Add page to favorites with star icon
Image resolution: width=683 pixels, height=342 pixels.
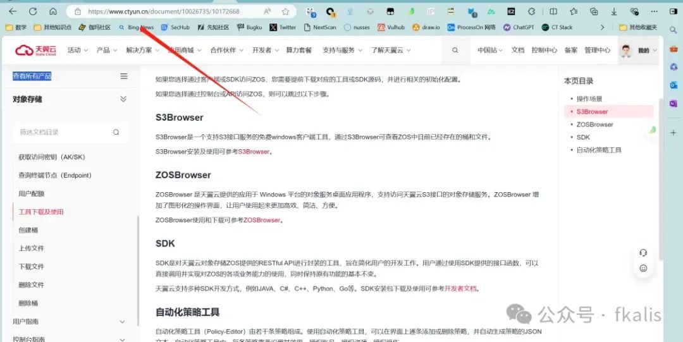285,12
